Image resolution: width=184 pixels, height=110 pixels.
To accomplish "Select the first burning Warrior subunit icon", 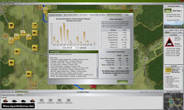I will pyautogui.click(x=6, y=101).
